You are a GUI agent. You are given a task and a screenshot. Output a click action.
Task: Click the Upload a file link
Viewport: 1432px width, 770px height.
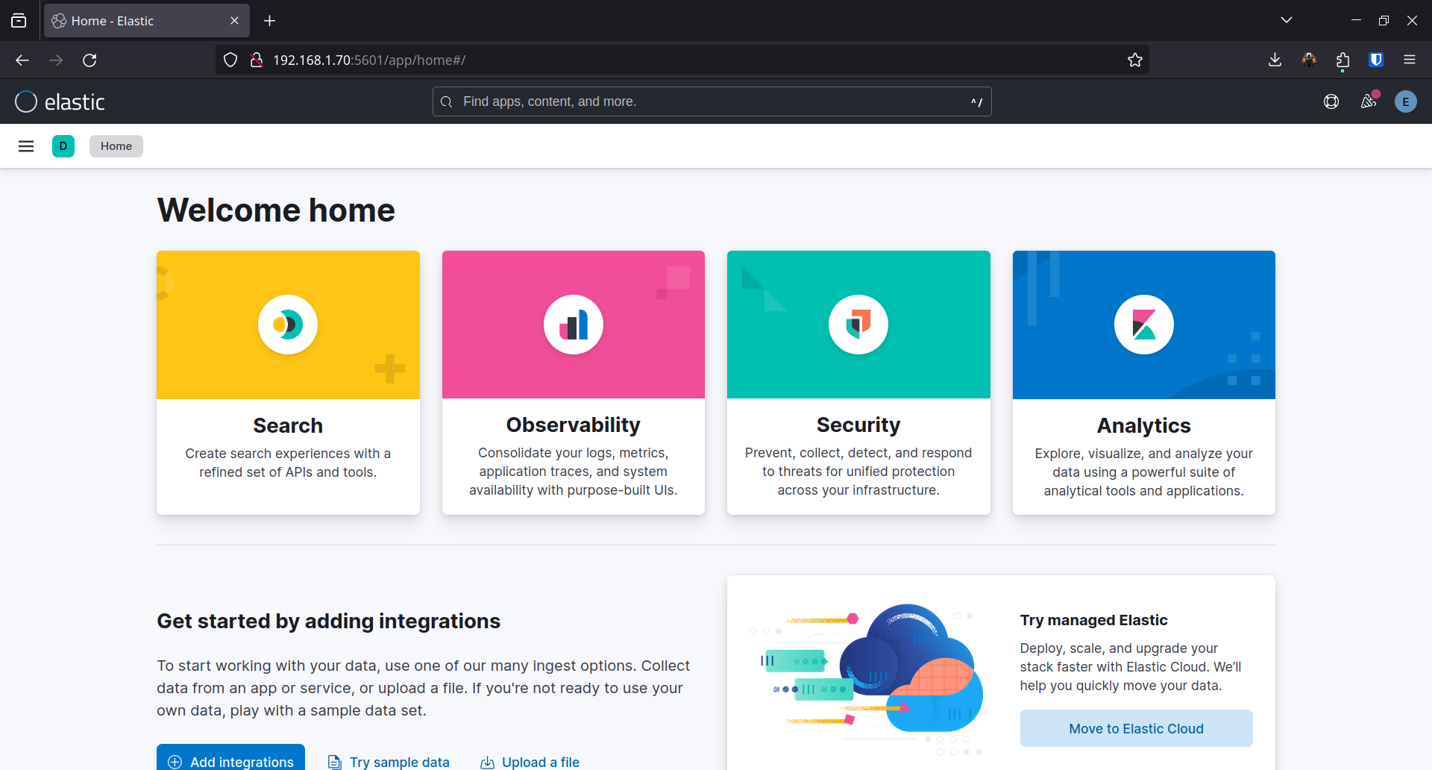pyautogui.click(x=530, y=762)
